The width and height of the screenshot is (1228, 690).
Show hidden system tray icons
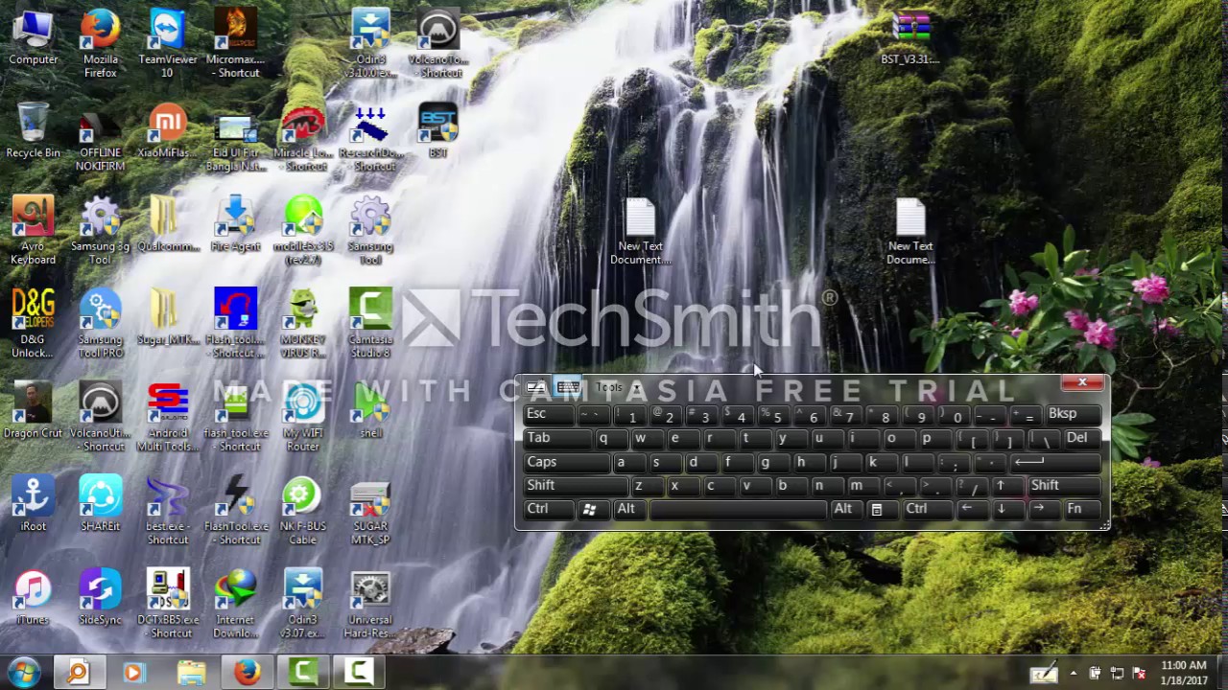click(1073, 673)
